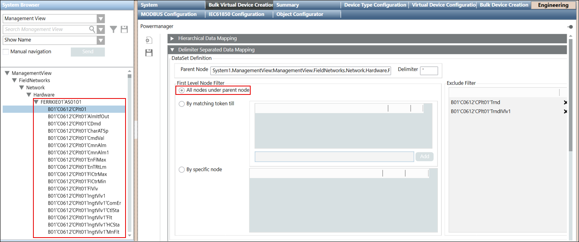Open the Show Name dropdown
Viewport: 579px width, 242px height.
coord(101,40)
